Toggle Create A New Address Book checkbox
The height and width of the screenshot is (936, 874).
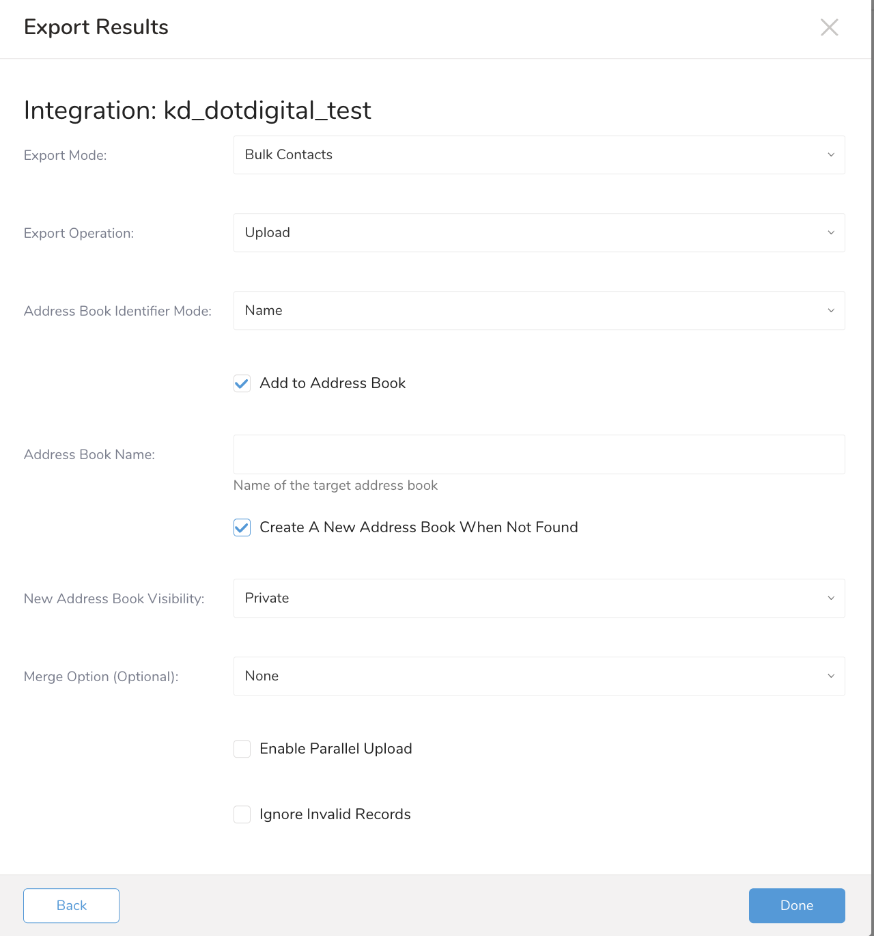242,527
